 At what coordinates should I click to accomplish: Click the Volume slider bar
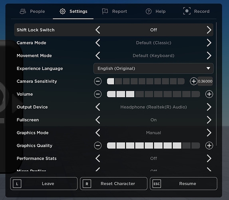153,94
